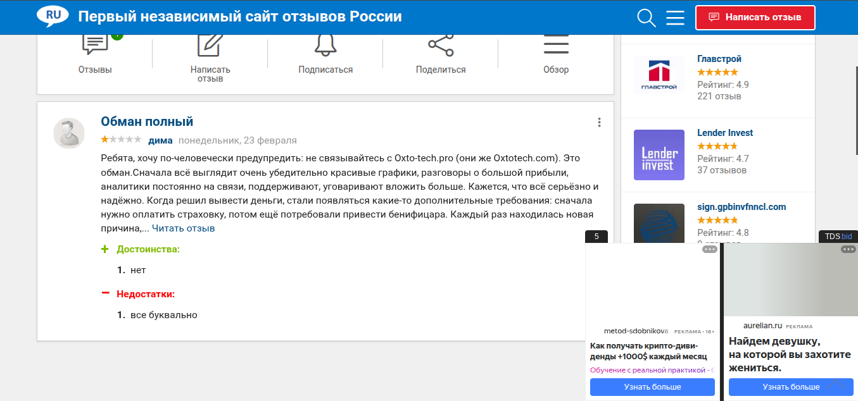Click the Lender Invest logo thumbnail

pos(659,154)
